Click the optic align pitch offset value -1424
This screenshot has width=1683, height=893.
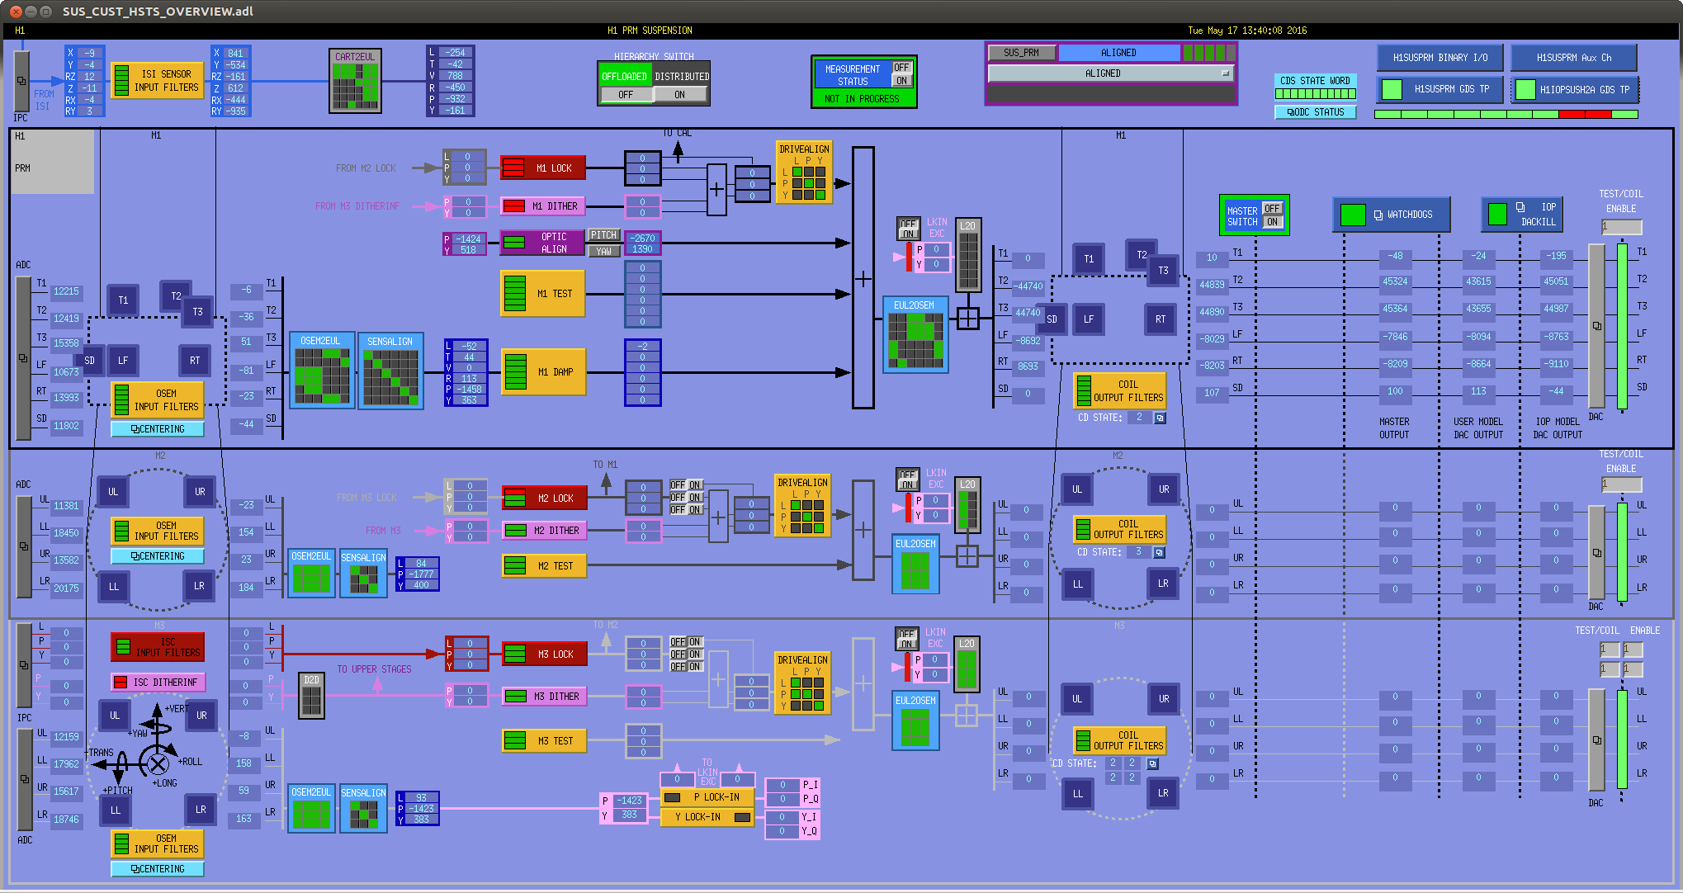click(x=468, y=239)
